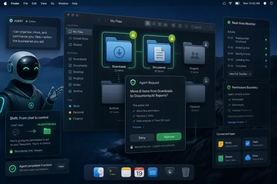Open the Personal folder in the file grid
This screenshot has height=184, width=277.
195,92
